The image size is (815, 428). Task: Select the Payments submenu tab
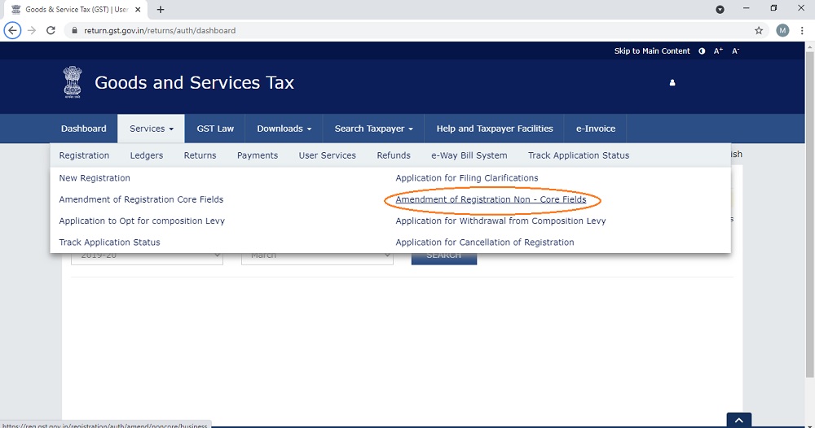coord(258,155)
